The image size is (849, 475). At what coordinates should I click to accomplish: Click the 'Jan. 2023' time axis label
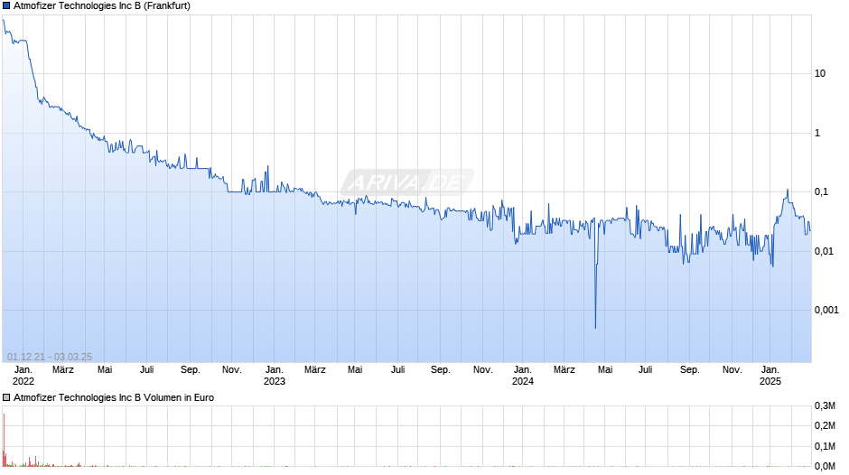(x=274, y=376)
